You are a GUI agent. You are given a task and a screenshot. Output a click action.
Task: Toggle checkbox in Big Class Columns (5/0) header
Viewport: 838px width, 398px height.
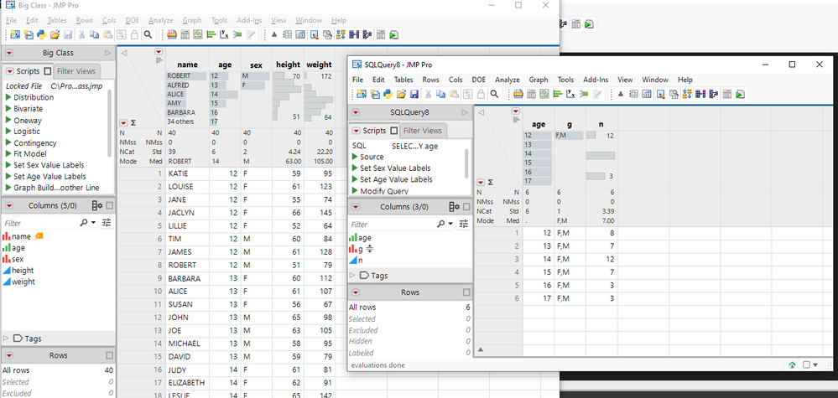110,205
